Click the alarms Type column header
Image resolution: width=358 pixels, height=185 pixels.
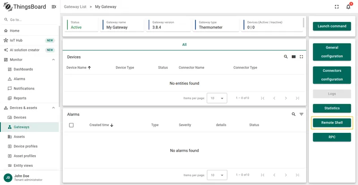coord(155,125)
